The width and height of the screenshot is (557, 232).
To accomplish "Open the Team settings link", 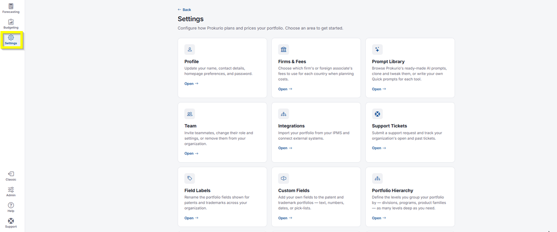I will coord(191,153).
